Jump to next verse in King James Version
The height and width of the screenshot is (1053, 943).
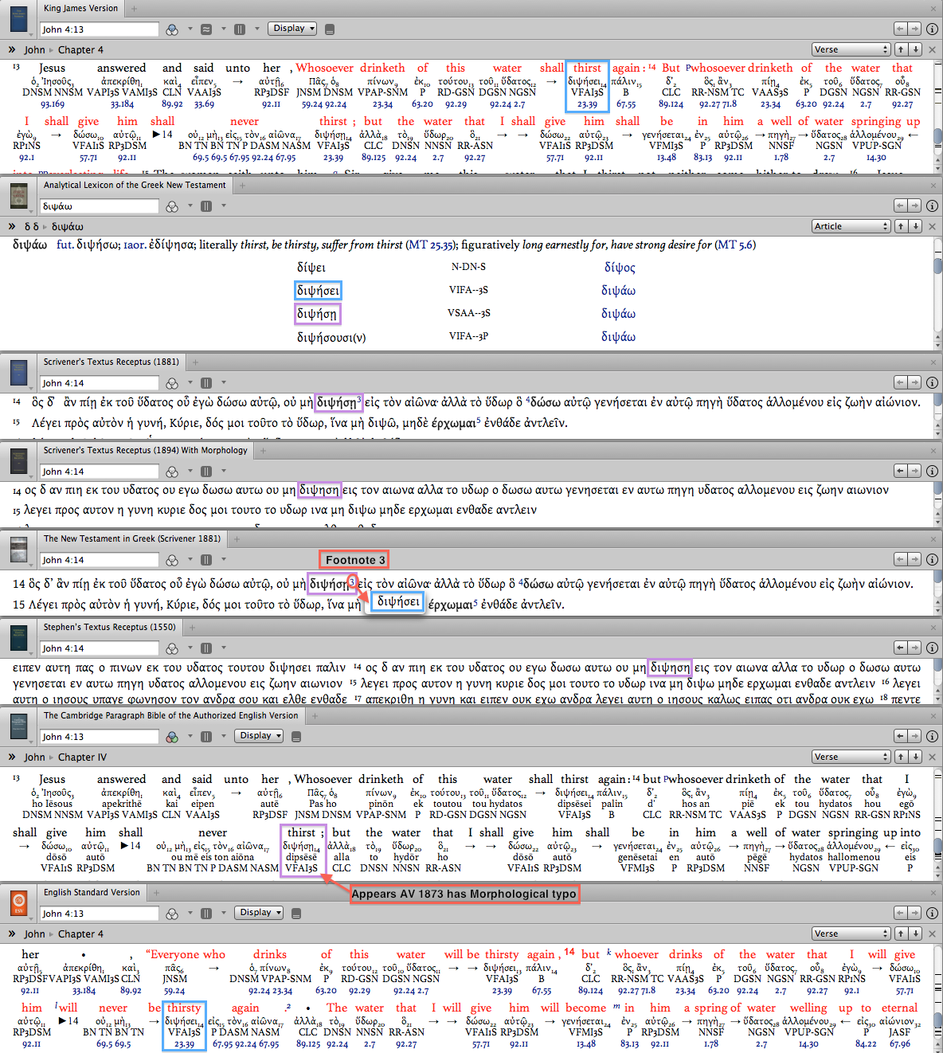915,49
